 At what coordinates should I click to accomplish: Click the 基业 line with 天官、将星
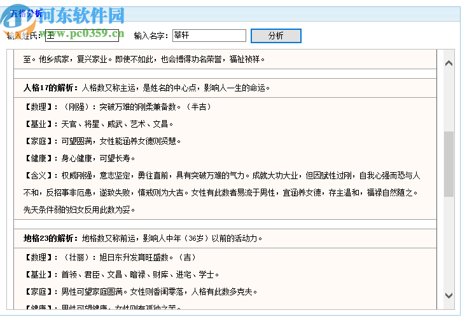98,124
